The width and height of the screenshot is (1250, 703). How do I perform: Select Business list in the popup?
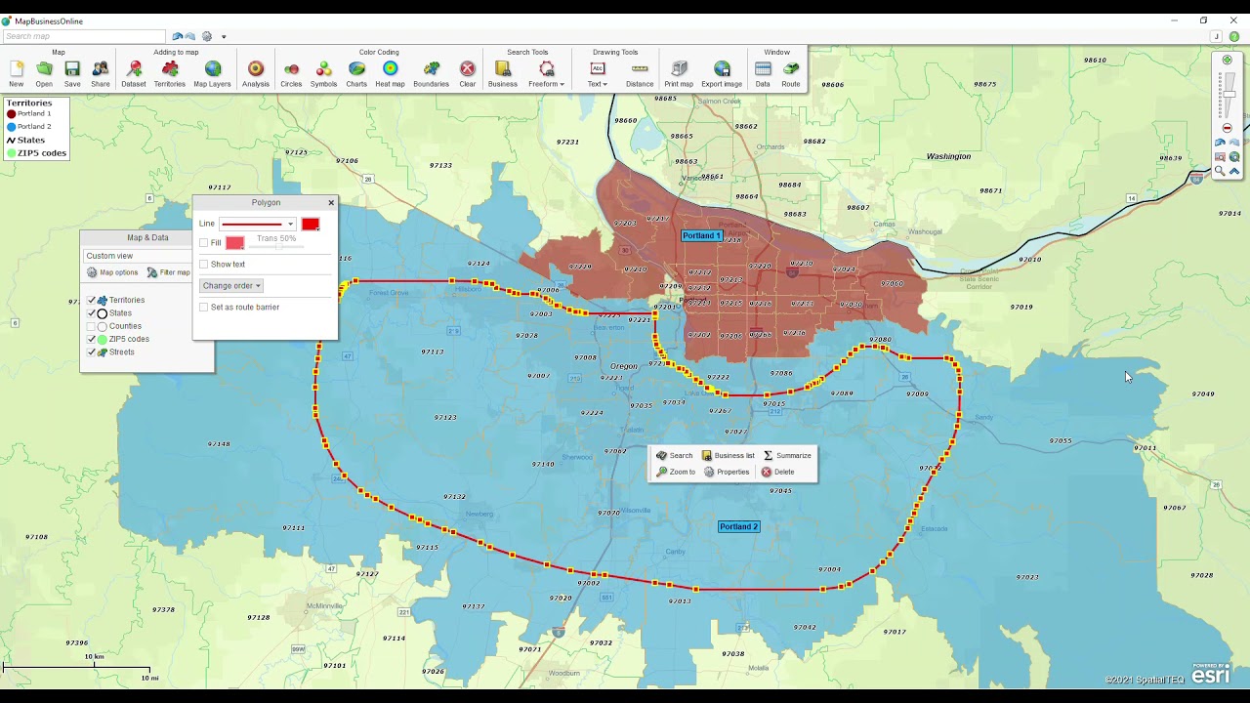pyautogui.click(x=728, y=456)
